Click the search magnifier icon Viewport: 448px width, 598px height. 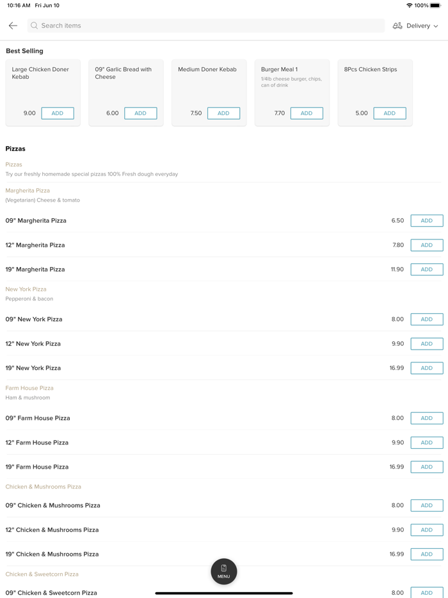(35, 26)
